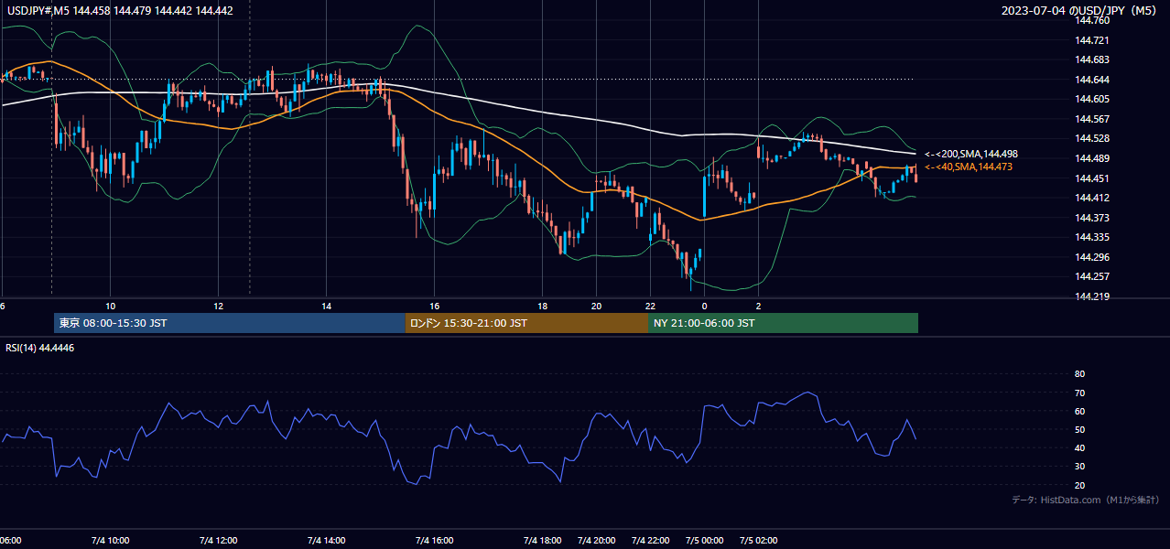The image size is (1170, 549).
Task: Select the RSI(14) 44.4446 indicator label
Action: tap(40, 348)
